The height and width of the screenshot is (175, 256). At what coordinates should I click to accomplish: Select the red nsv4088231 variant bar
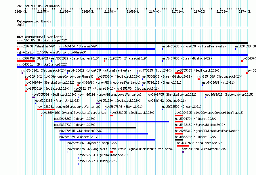(x=46, y=109)
